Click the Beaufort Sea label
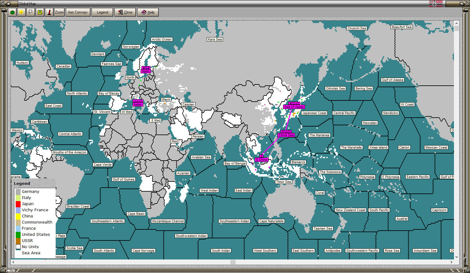Screen dimensions: 470x273 click(x=402, y=27)
